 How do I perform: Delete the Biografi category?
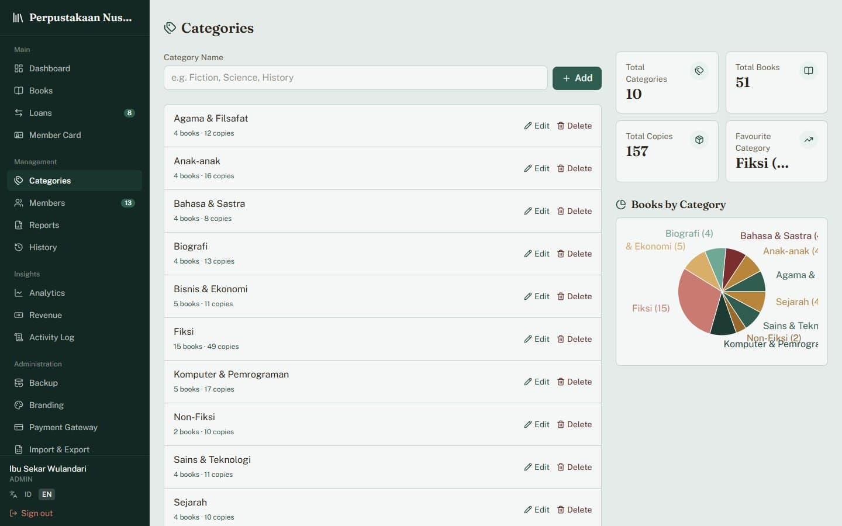pyautogui.click(x=574, y=254)
